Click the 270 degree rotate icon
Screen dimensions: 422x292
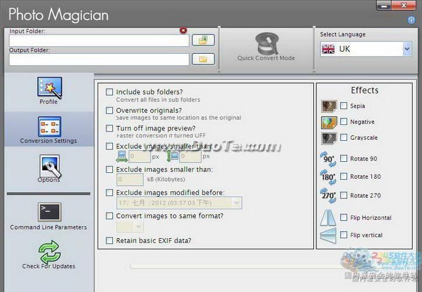point(328,196)
